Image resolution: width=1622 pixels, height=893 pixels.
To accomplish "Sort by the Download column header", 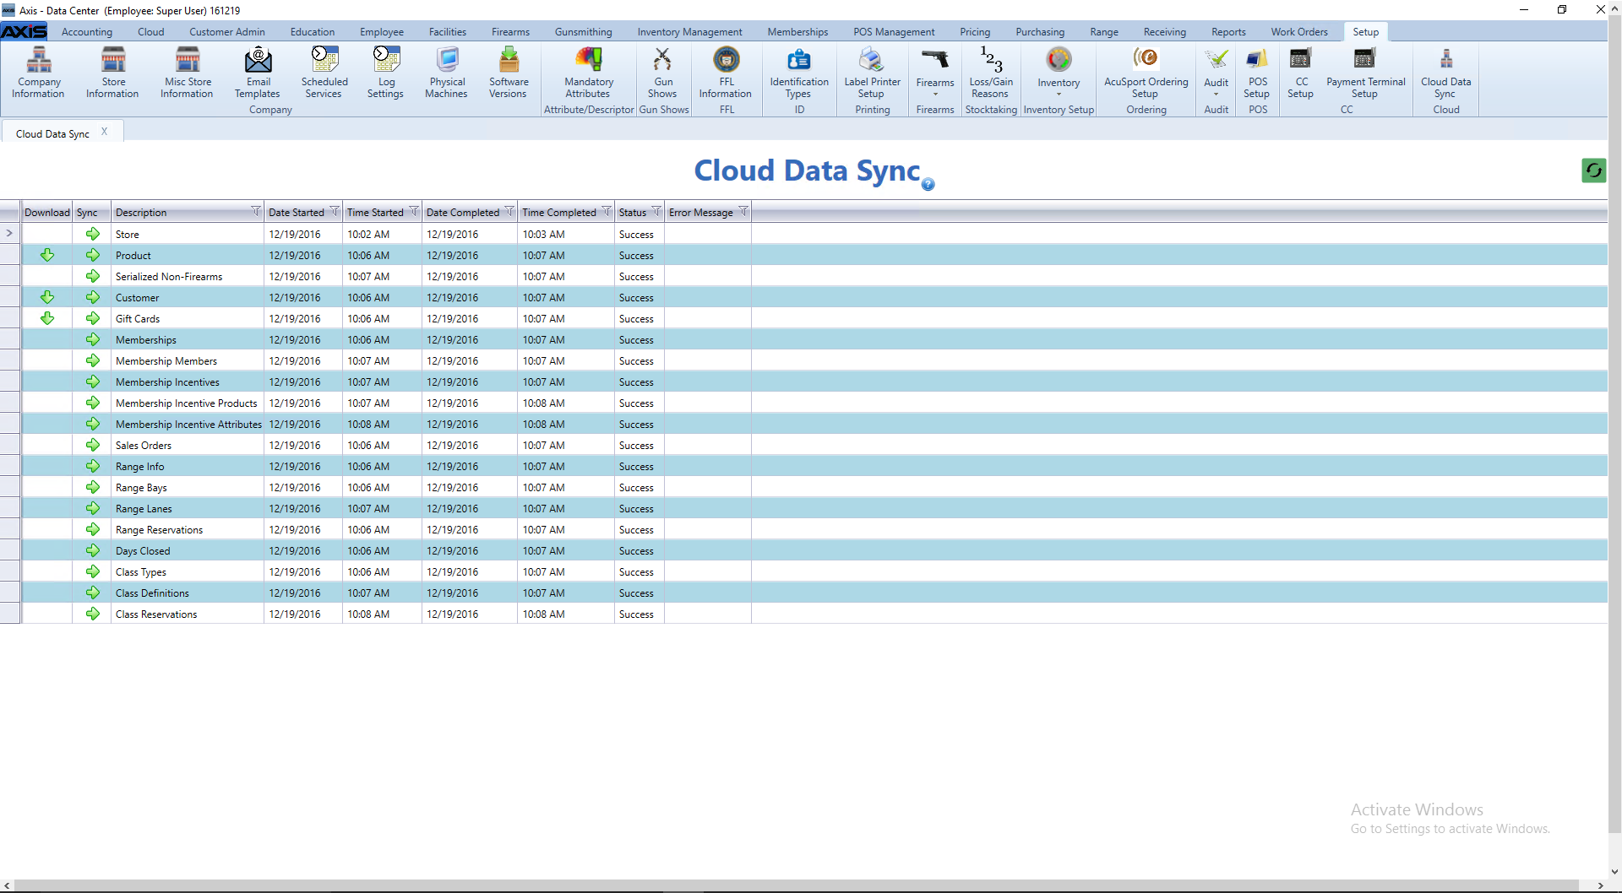I will tap(47, 212).
